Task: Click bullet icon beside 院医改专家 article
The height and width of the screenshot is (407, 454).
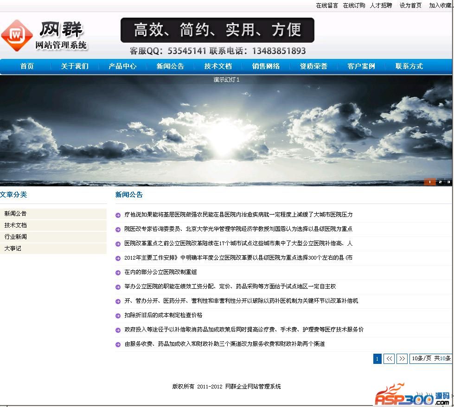Action: coord(118,229)
